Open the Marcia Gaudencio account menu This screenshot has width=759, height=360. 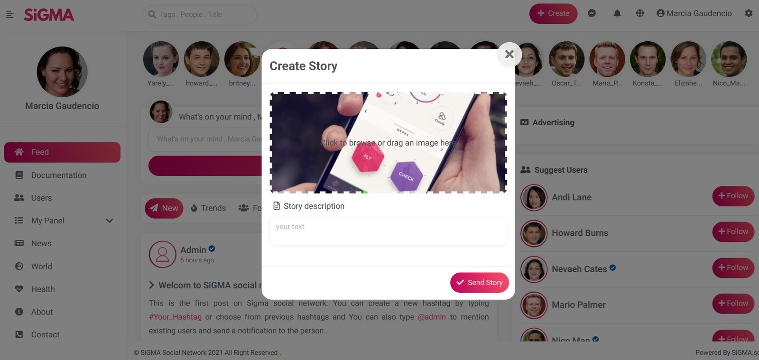click(694, 13)
